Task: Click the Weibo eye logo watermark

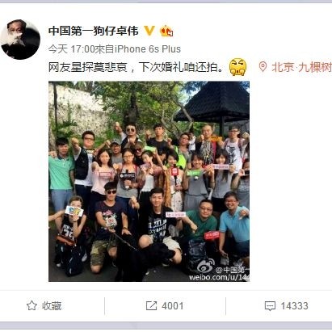Action: click(x=206, y=266)
